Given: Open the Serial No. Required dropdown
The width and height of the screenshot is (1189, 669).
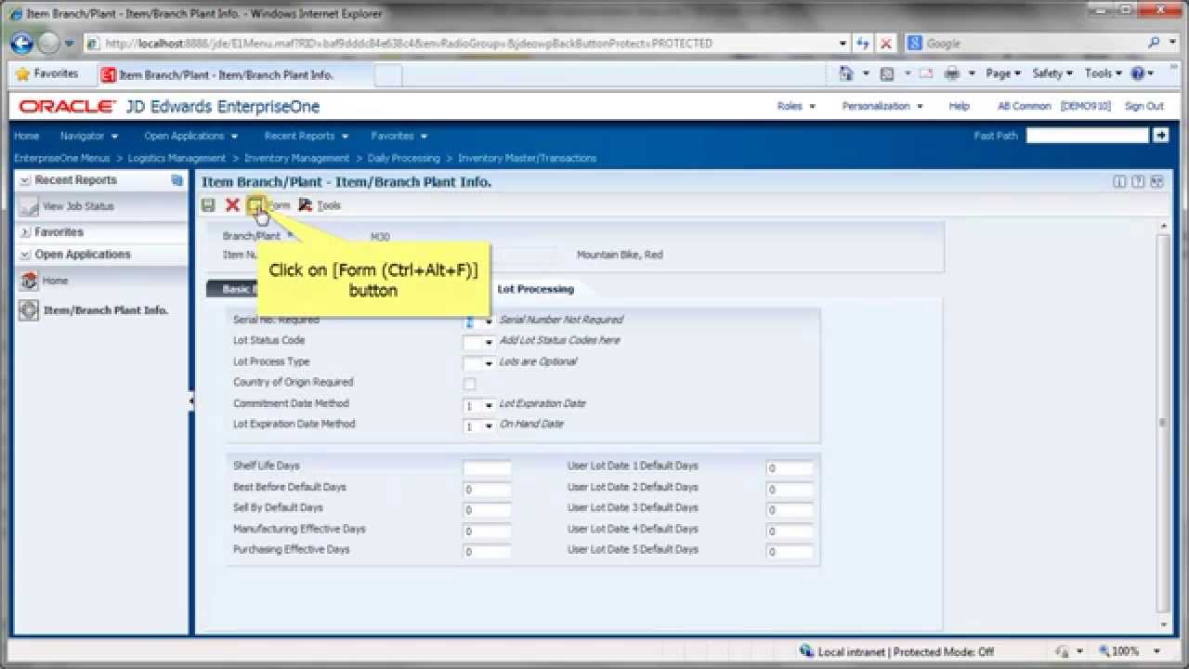Looking at the screenshot, I should 489,321.
